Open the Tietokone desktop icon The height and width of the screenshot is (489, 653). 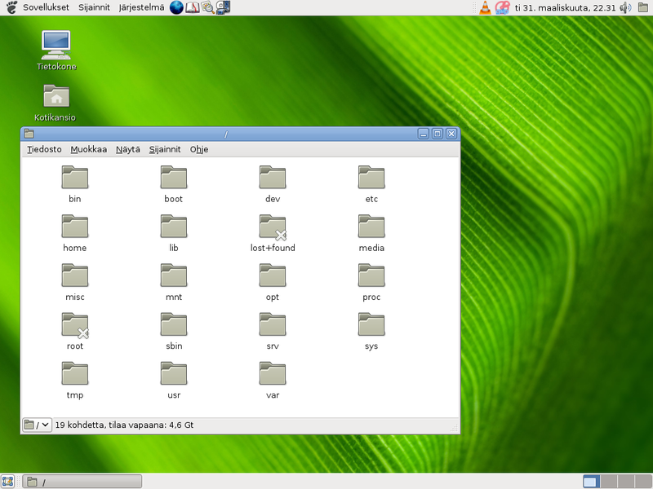pyautogui.click(x=55, y=45)
